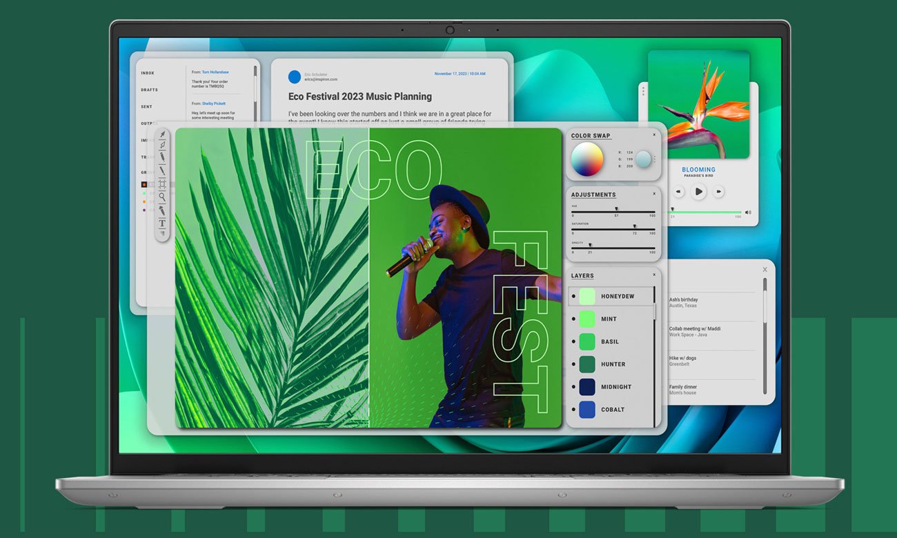Image resolution: width=897 pixels, height=538 pixels.
Task: Select the Honeydew color swatch
Action: 587,297
